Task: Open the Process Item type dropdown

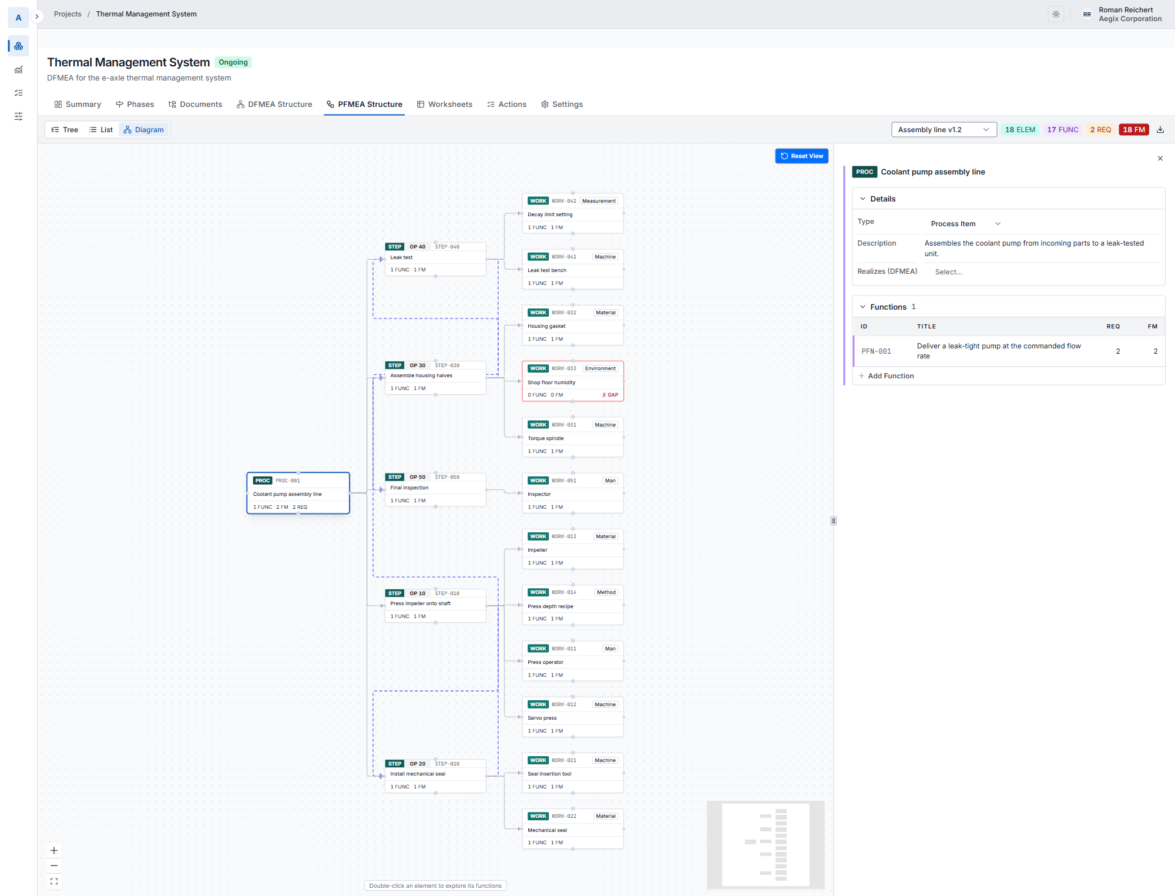Action: point(966,224)
